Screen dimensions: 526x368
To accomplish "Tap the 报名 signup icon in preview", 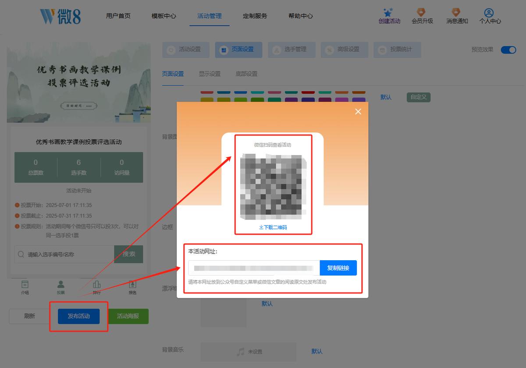I will [132, 284].
